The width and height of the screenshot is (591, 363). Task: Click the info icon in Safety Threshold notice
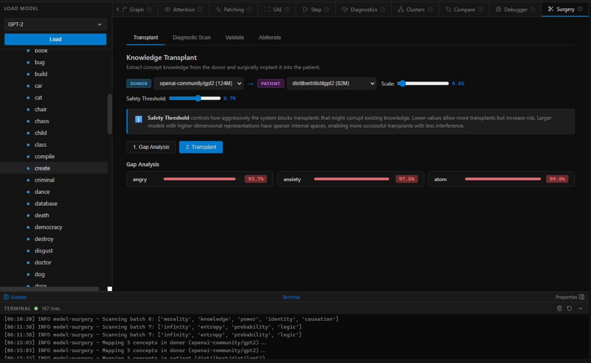pos(139,119)
